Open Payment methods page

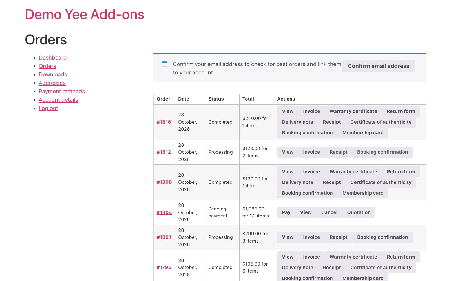(x=62, y=91)
